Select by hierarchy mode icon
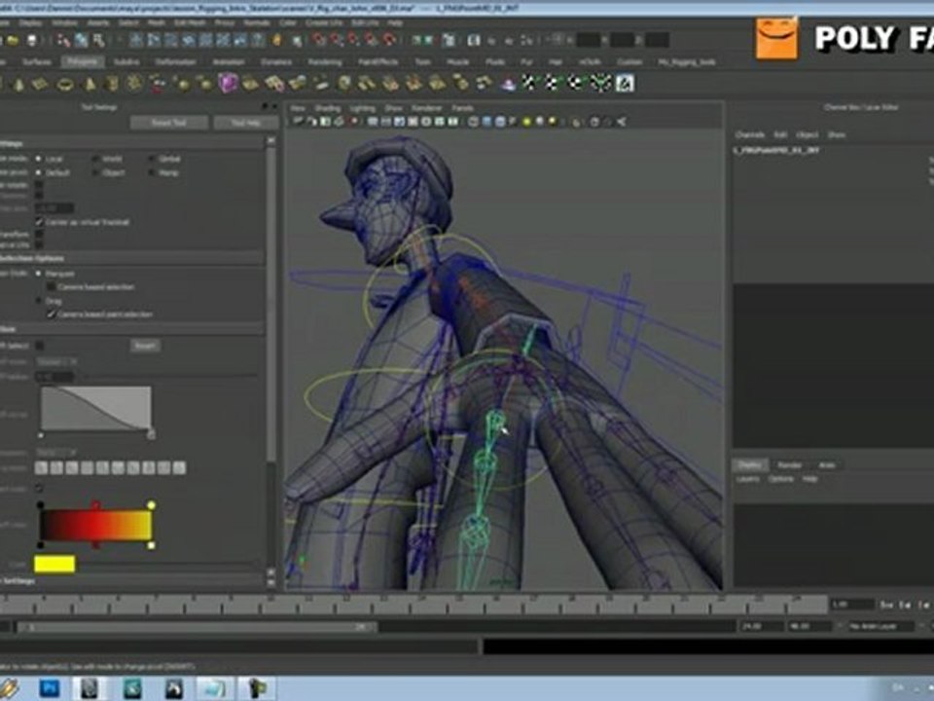The image size is (934, 701). click(64, 41)
